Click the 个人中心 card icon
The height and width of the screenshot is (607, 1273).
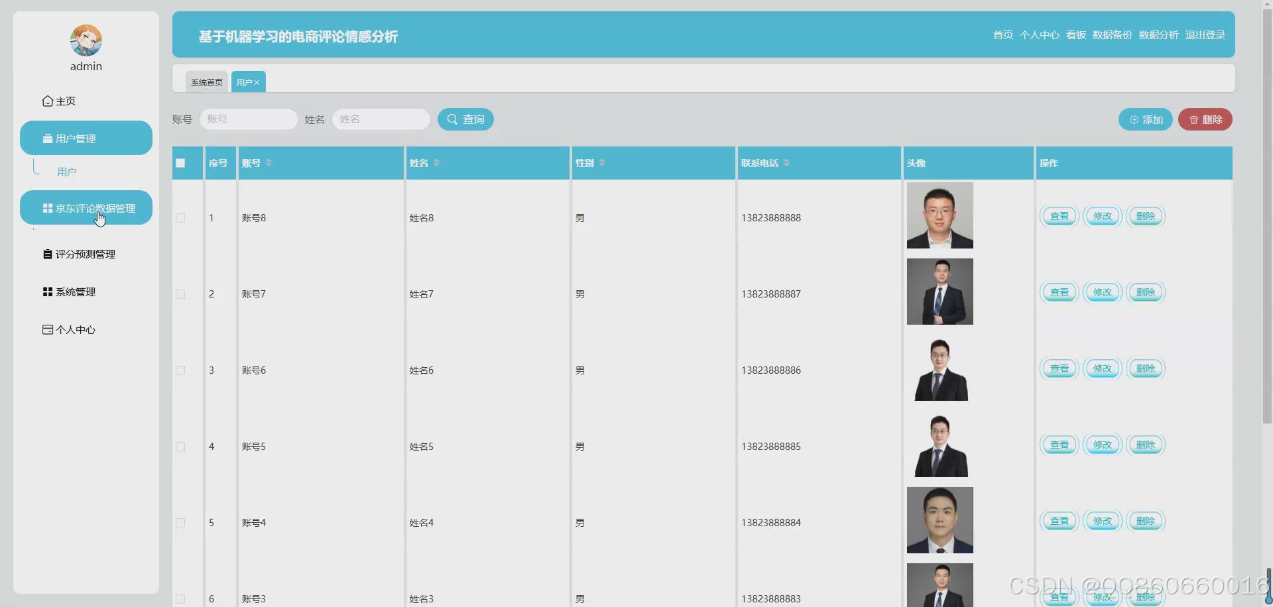coord(48,330)
